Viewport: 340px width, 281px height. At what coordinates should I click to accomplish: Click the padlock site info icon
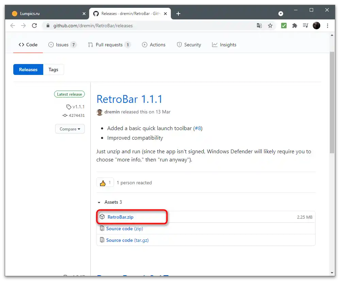point(48,26)
